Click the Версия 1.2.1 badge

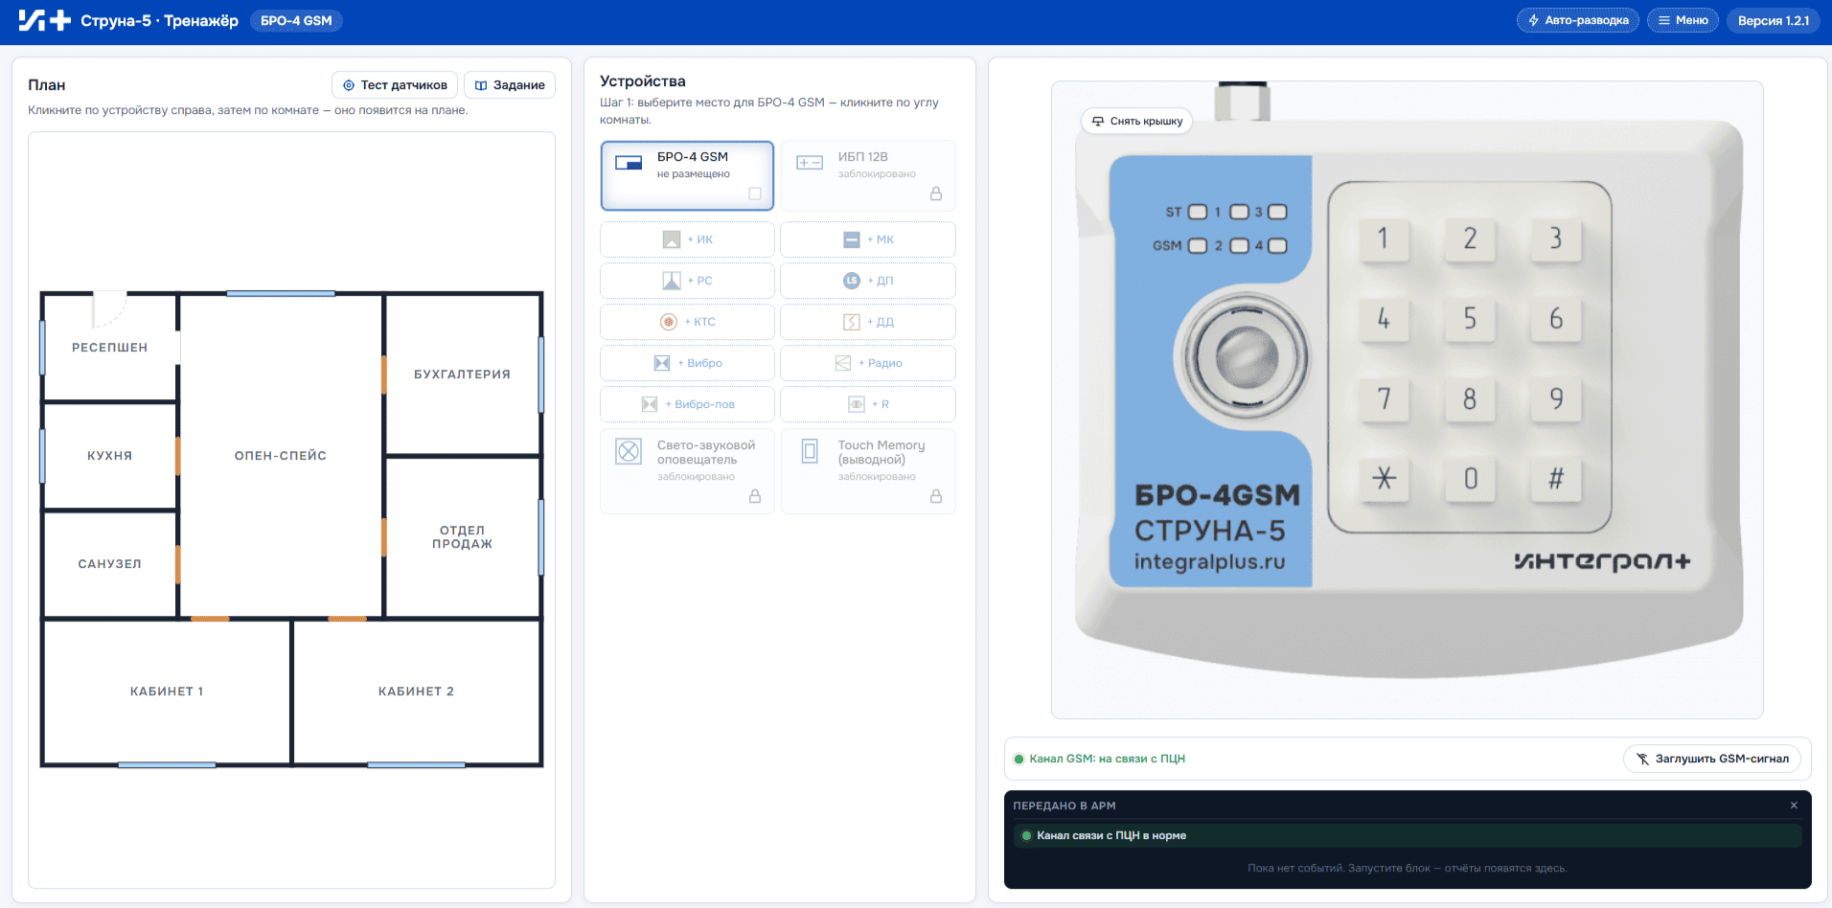(1774, 20)
